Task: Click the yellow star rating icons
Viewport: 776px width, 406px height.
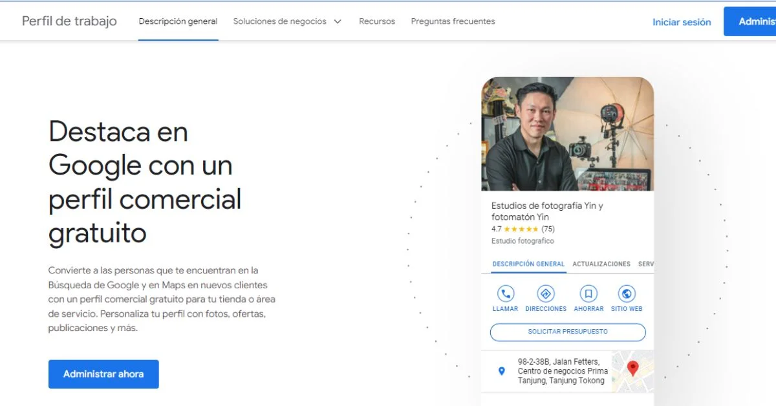Action: point(521,229)
